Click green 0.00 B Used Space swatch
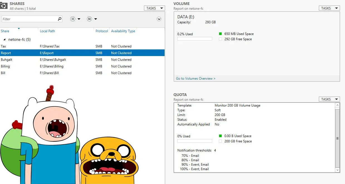This screenshot has height=184, width=345. pyautogui.click(x=220, y=136)
